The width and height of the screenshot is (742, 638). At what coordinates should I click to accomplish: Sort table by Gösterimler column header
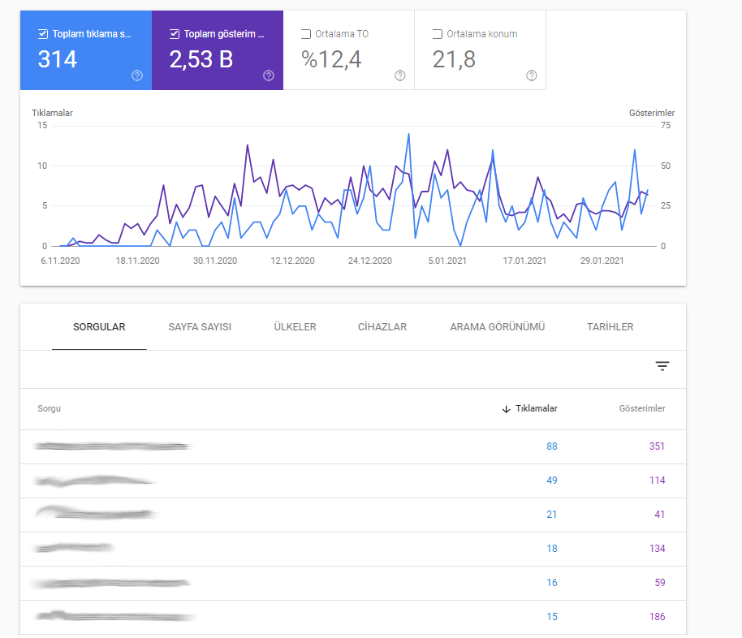click(642, 408)
